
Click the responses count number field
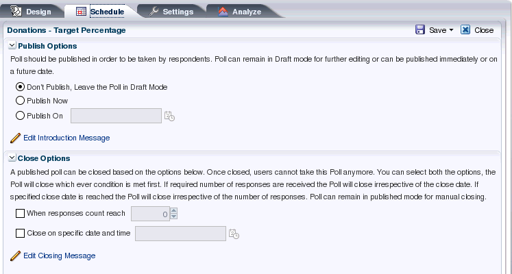tap(150, 214)
